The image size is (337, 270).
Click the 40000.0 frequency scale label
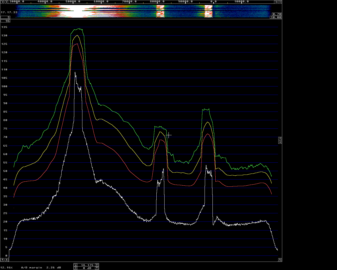[45, 2]
